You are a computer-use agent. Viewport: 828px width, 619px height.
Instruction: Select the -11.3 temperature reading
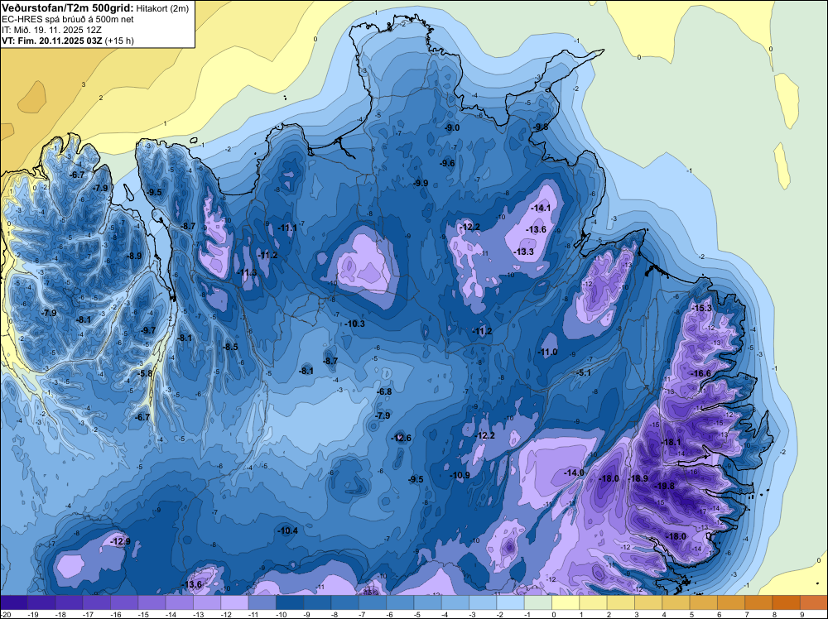pyautogui.click(x=247, y=272)
